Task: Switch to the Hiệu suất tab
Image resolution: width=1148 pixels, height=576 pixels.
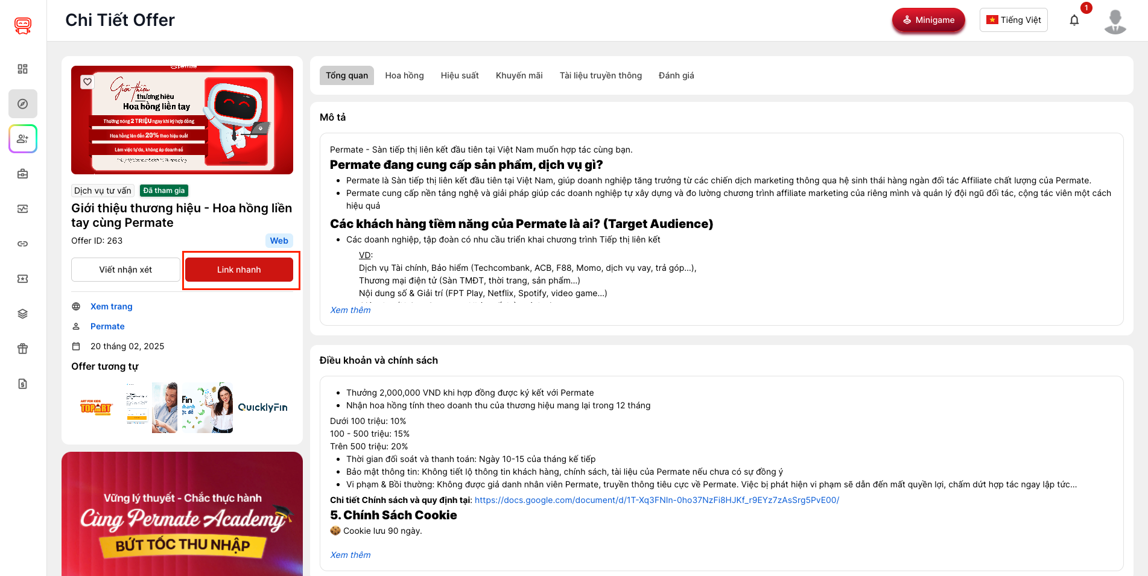Action: click(460, 75)
